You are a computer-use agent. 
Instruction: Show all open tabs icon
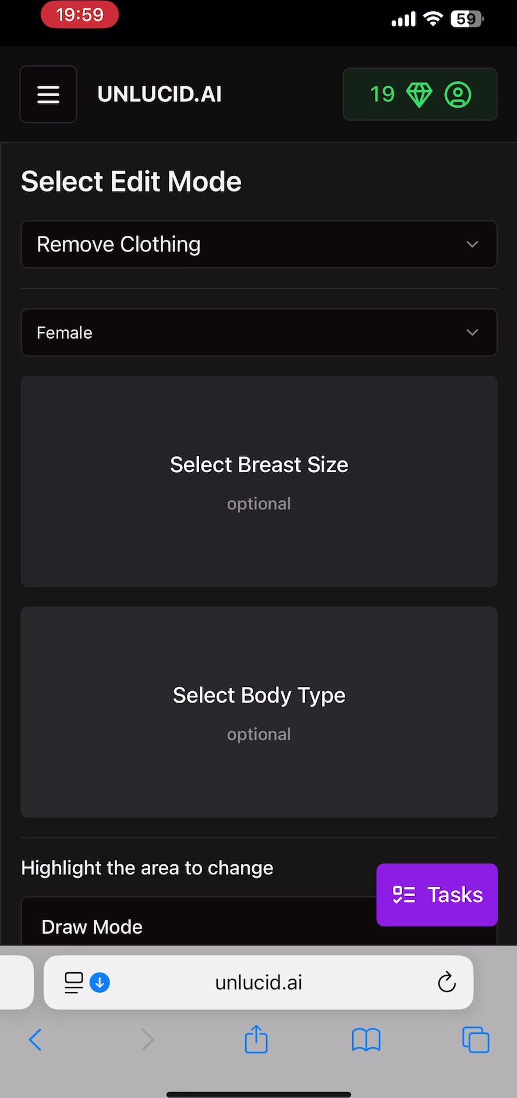pyautogui.click(x=476, y=1040)
